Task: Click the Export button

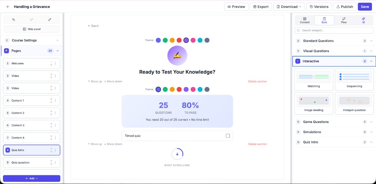Action: point(261,7)
